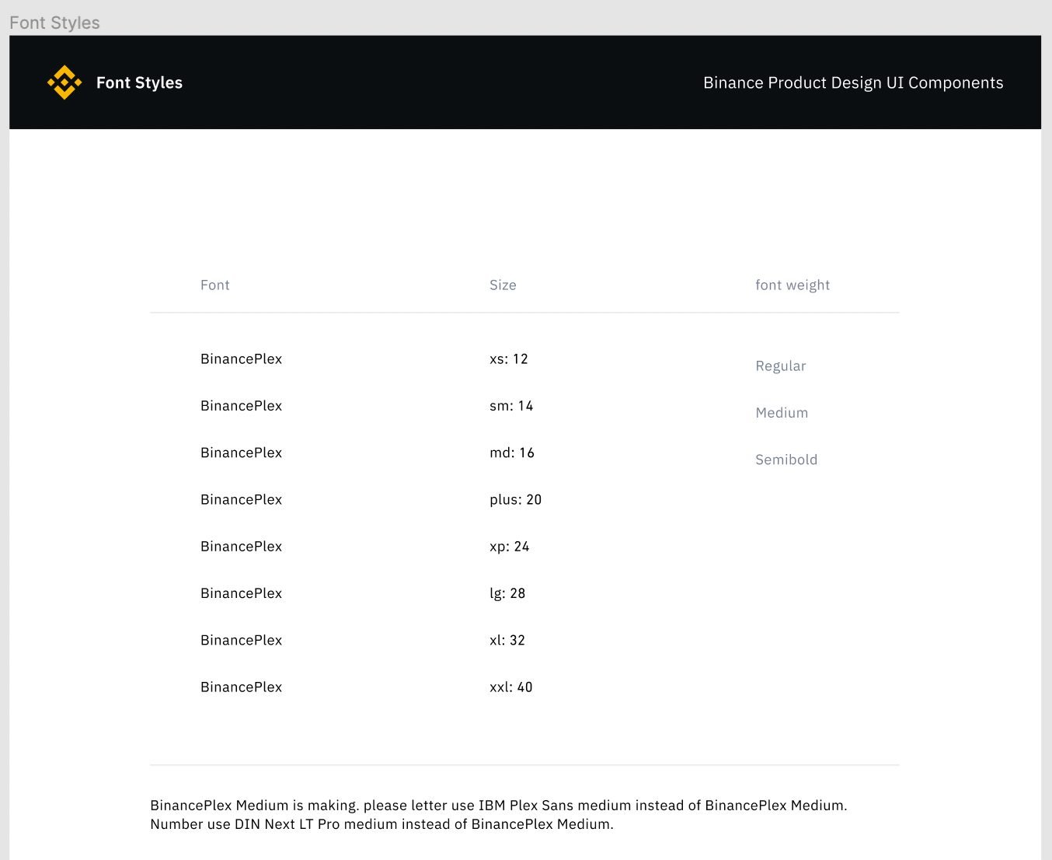Screen dimensions: 1052x860
Task: Click the white 'Font Styles' header title
Action: pos(139,82)
